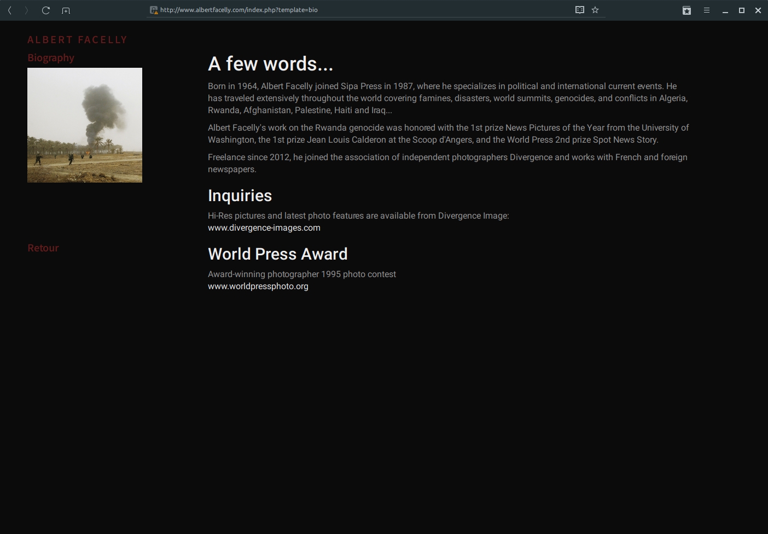Click the Retour link
Screen dimensions: 768x534
tap(43, 248)
